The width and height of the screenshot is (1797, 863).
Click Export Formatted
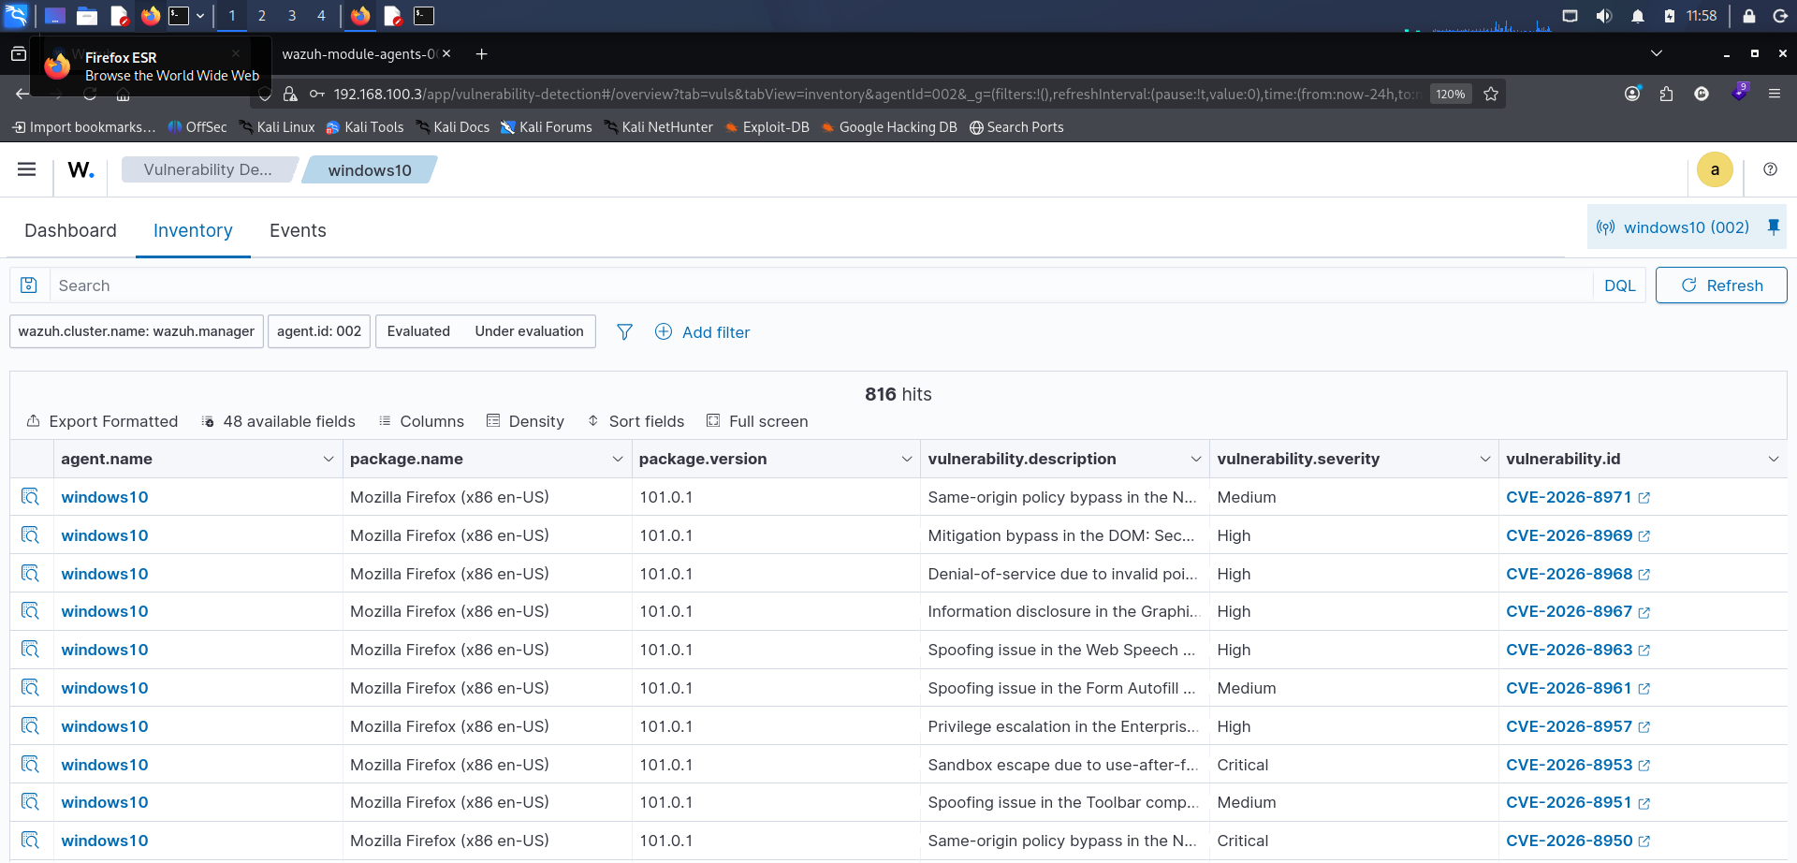102,421
